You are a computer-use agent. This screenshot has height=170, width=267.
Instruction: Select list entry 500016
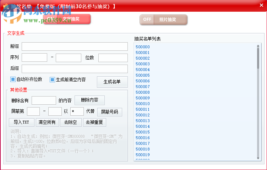143,138
